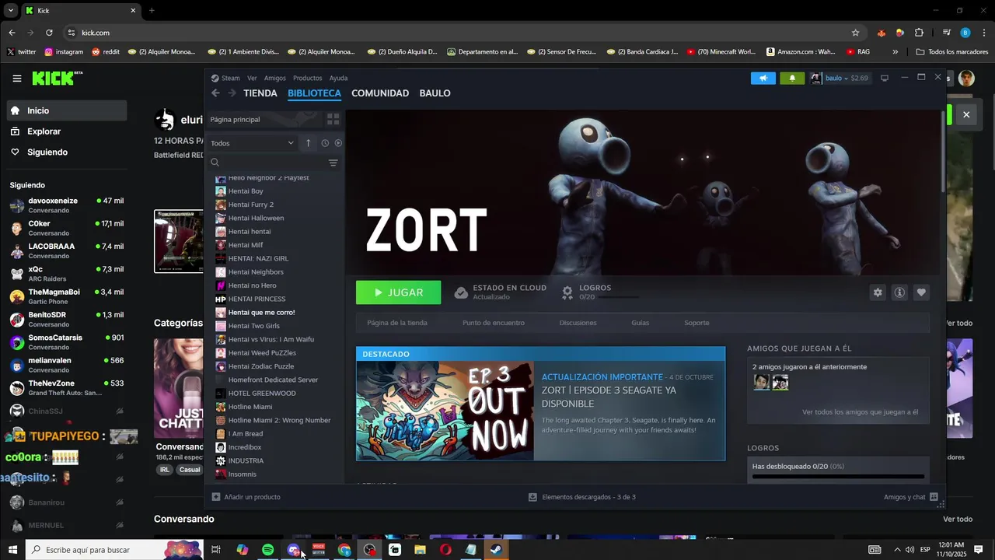This screenshot has height=560, width=995.
Task: Expand the bookmarks overflow chevron
Action: (895, 52)
